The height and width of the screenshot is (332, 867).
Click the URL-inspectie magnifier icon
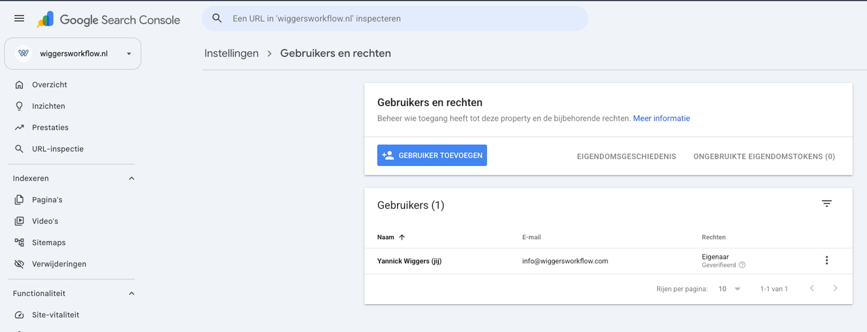pyautogui.click(x=19, y=149)
